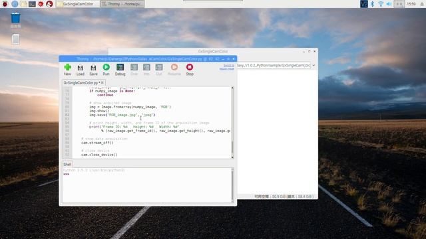Viewport: 426px width, 239px height.
Task: Select the Shell tab
Action: 67,164
